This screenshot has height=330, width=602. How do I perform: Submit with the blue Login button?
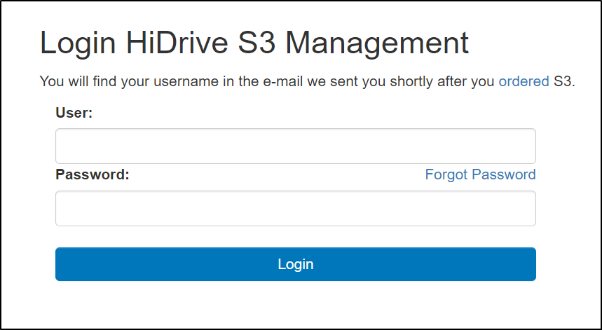pos(296,264)
